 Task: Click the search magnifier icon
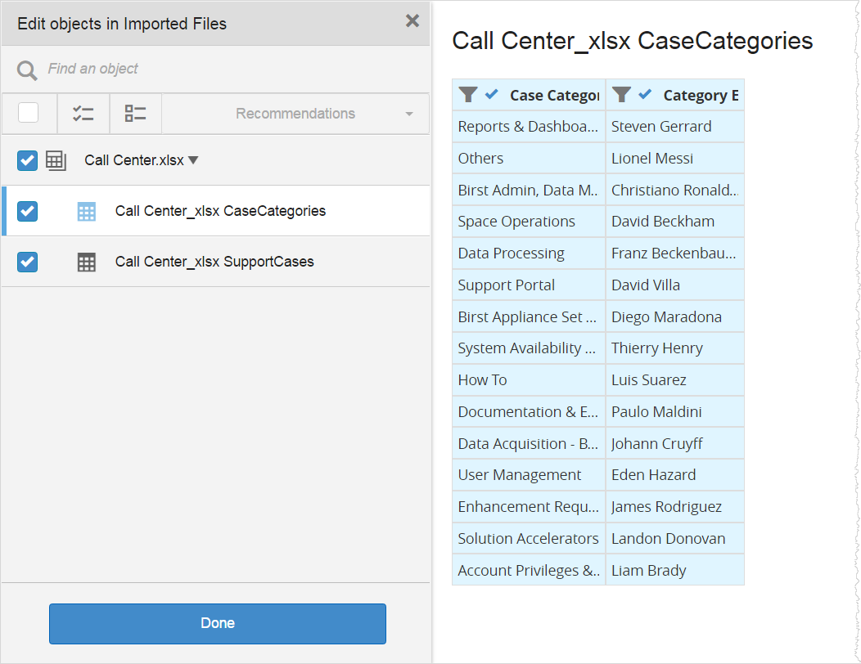tap(27, 70)
